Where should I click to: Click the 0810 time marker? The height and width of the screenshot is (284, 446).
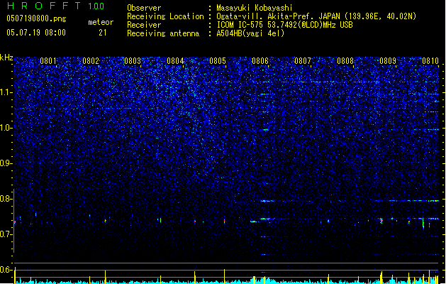[x=430, y=61]
